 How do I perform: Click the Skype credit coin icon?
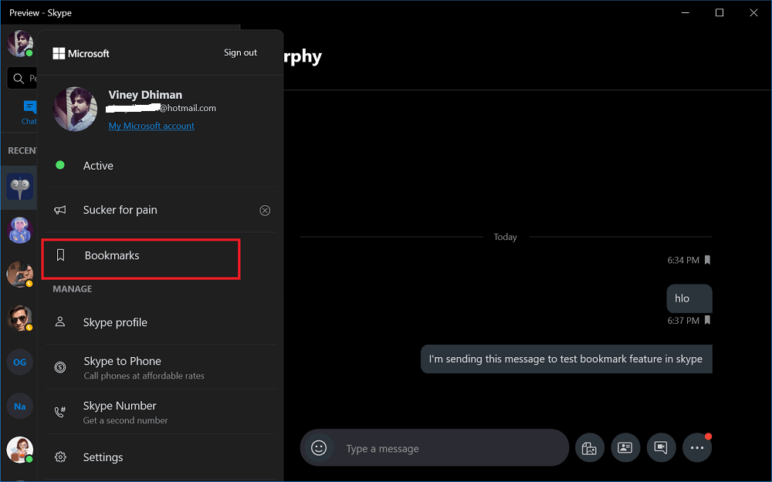[60, 367]
